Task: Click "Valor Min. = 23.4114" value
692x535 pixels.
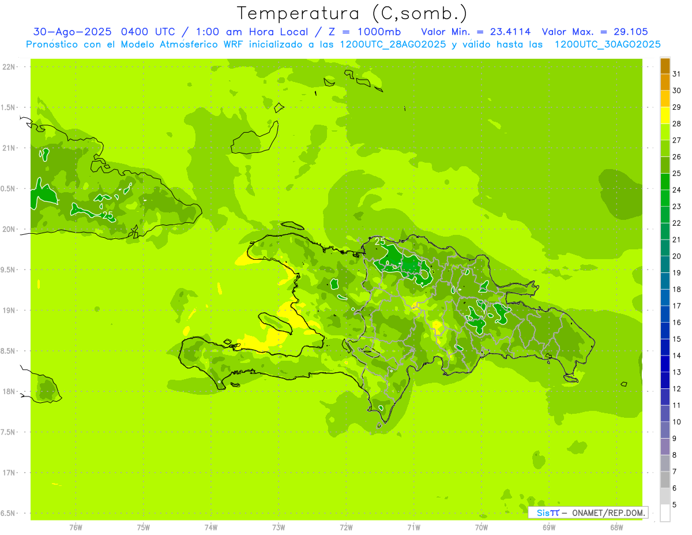Action: (476, 32)
